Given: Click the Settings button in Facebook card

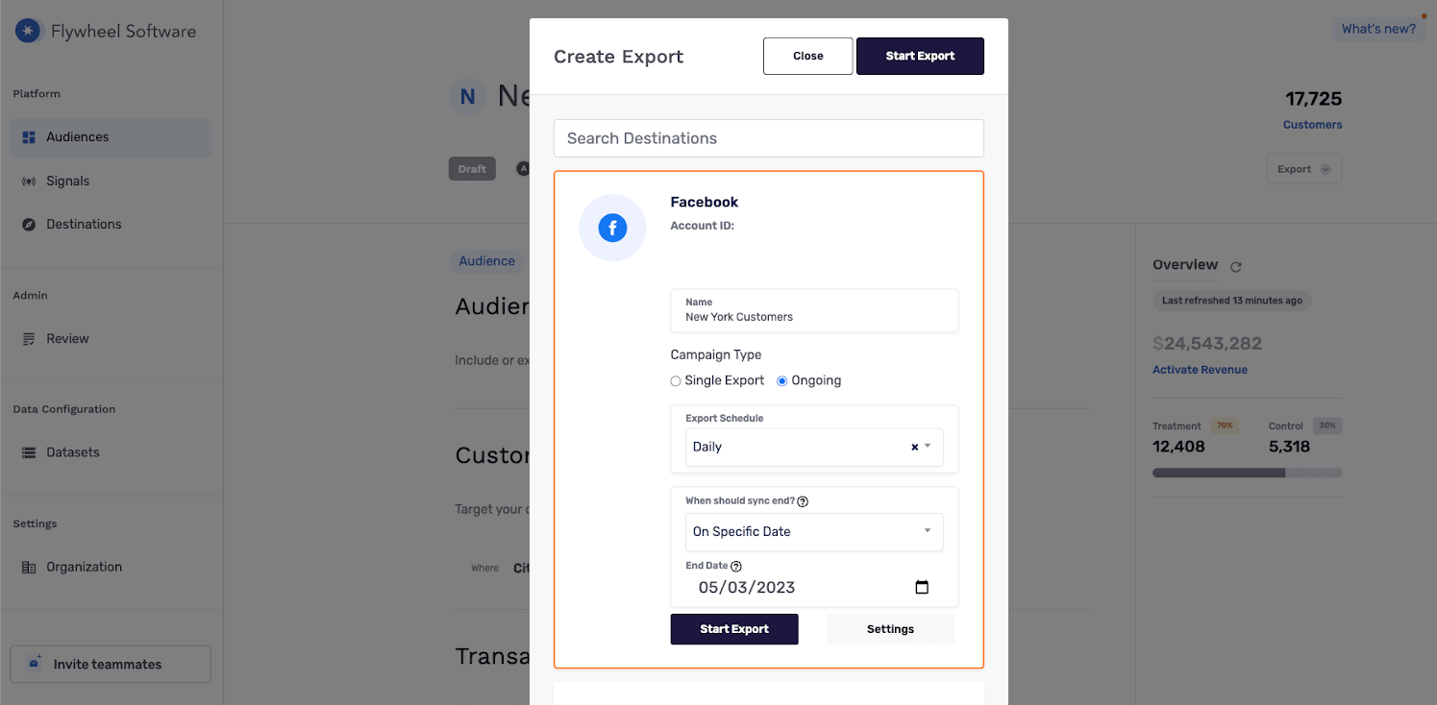Looking at the screenshot, I should click(890, 629).
